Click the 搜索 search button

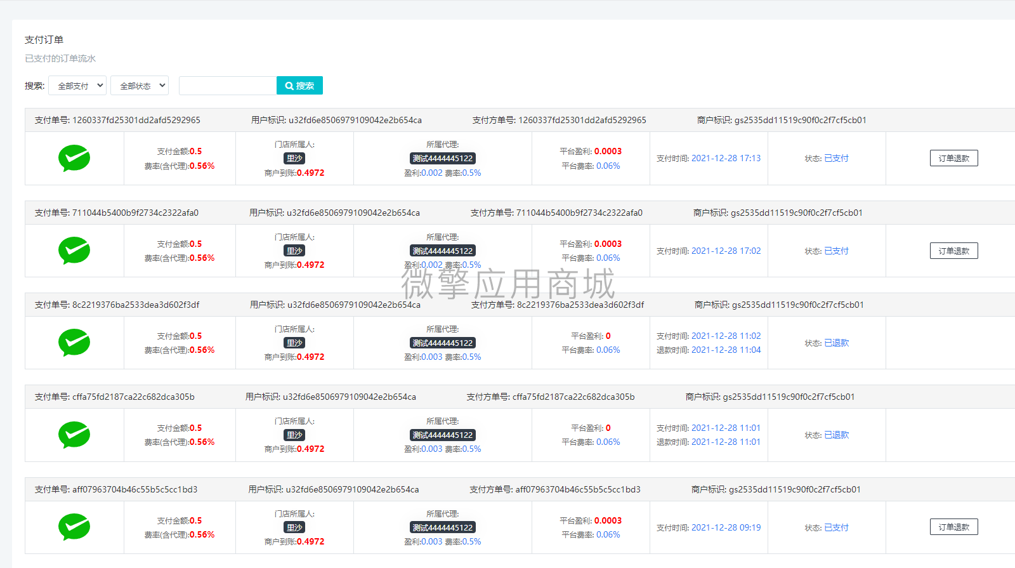[299, 86]
